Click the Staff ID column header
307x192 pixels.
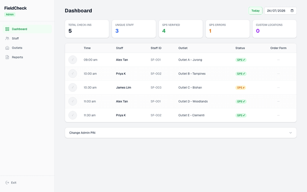pyautogui.click(x=156, y=48)
